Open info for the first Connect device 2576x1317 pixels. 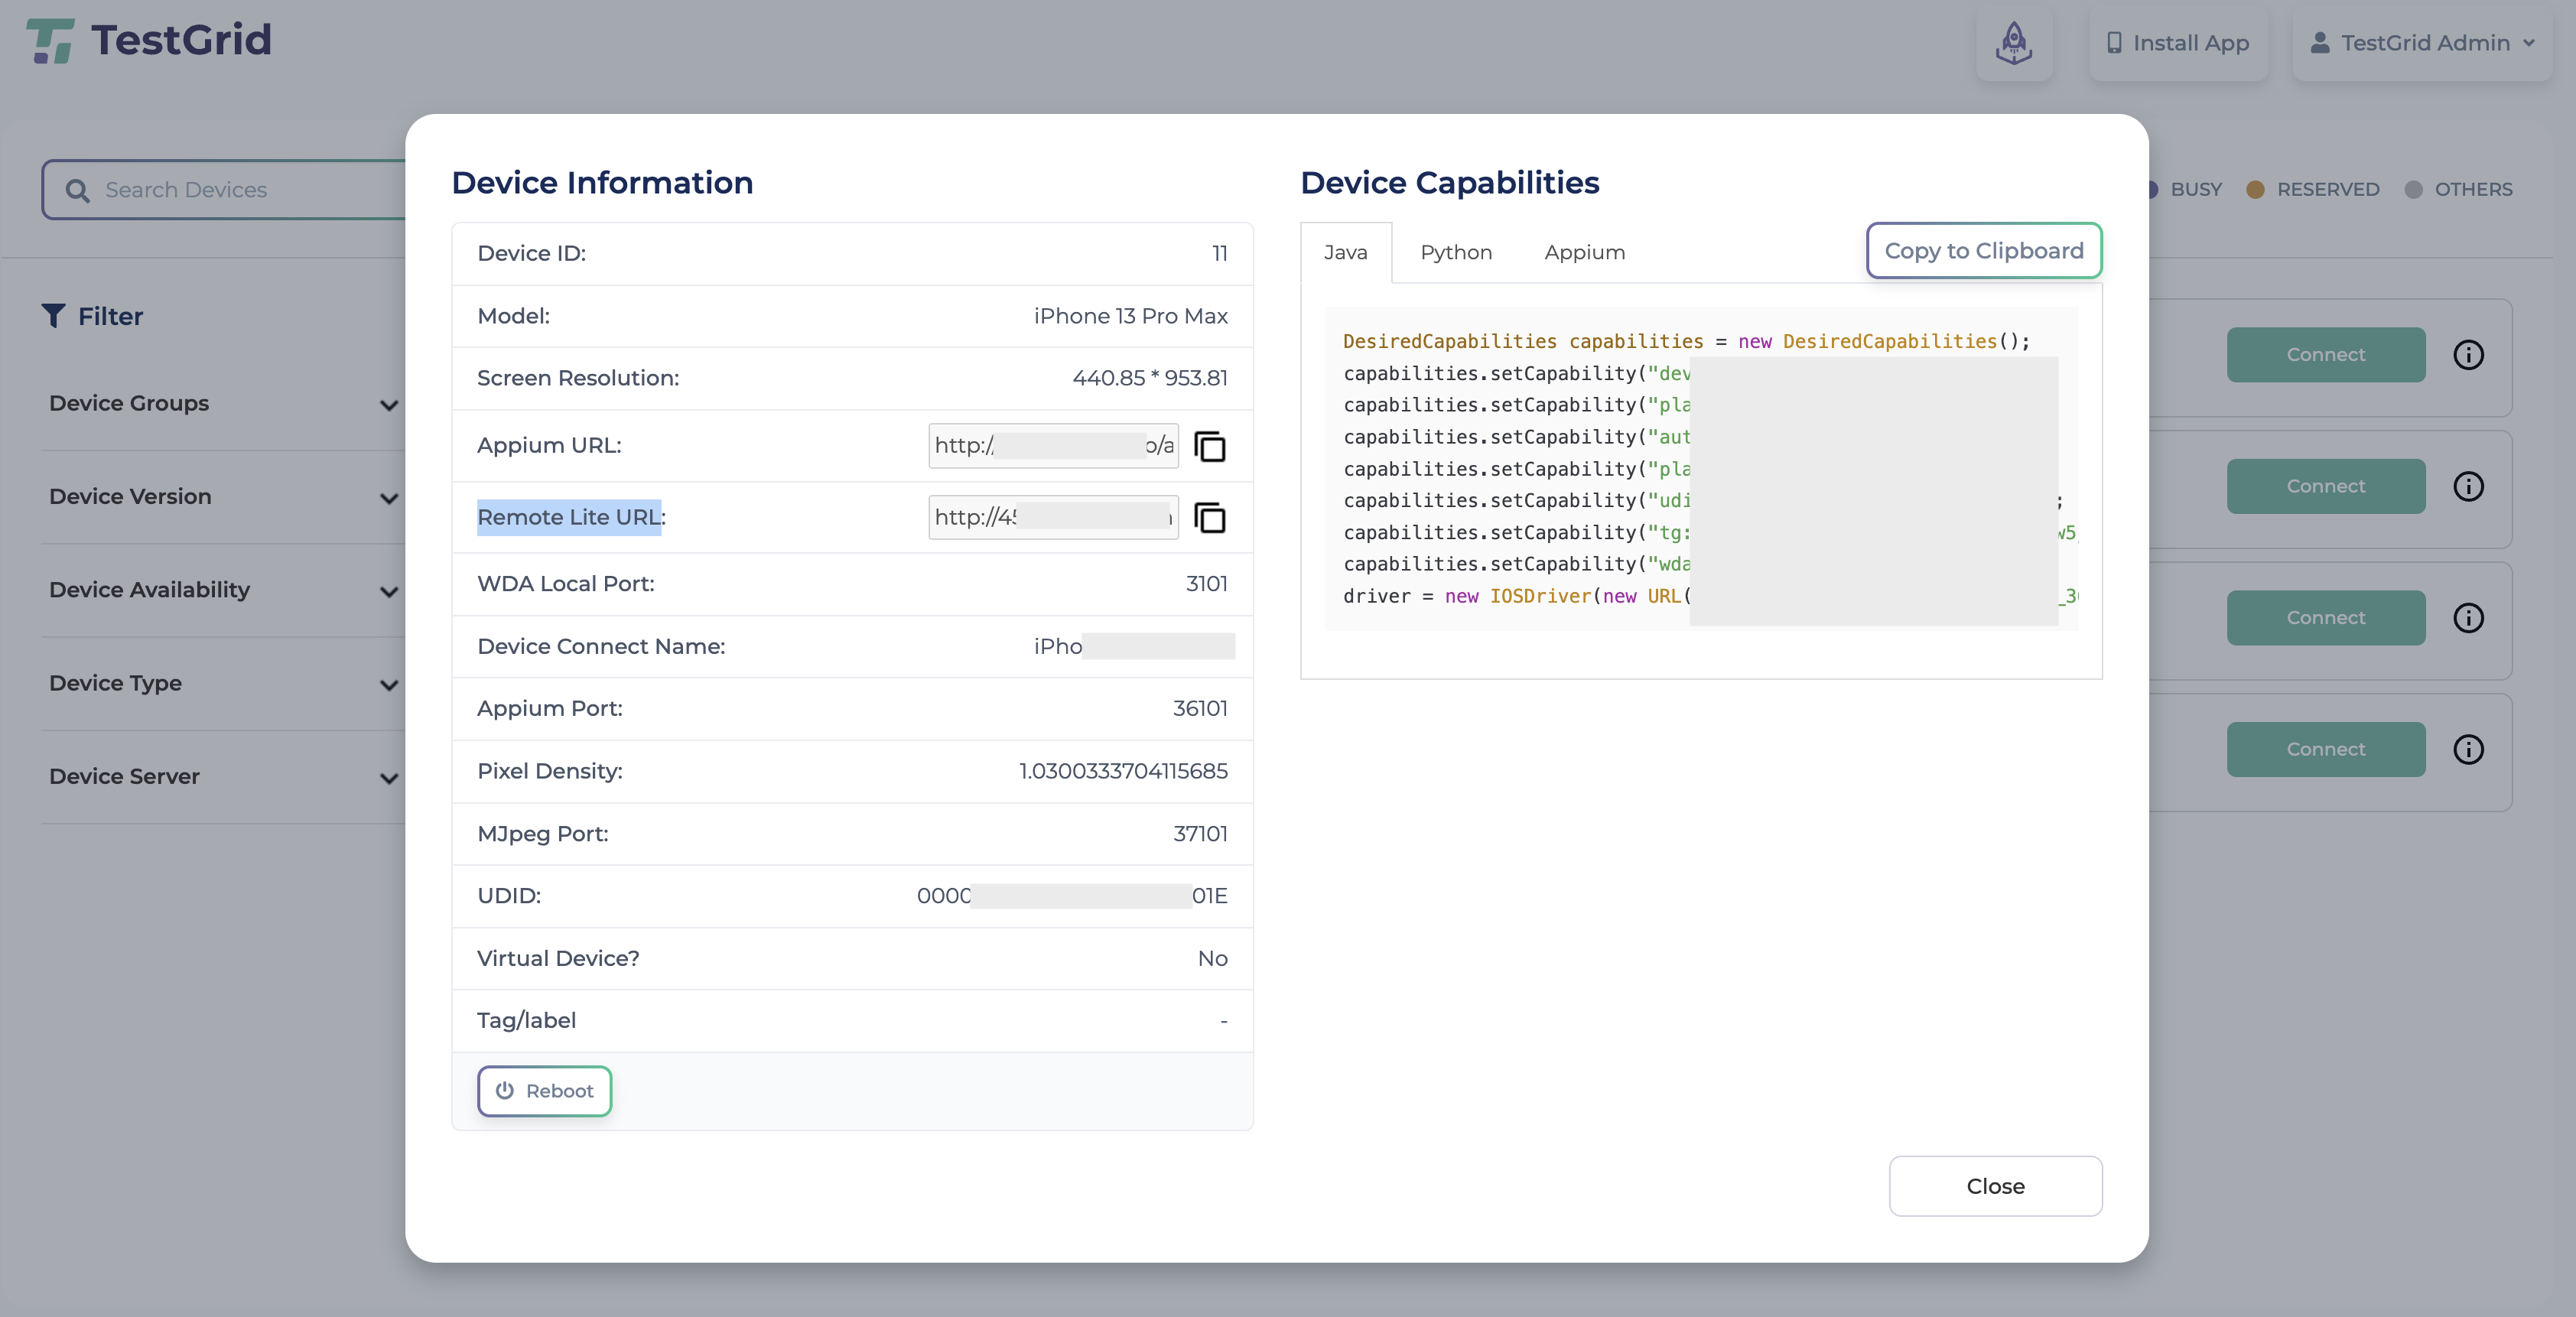point(2468,355)
